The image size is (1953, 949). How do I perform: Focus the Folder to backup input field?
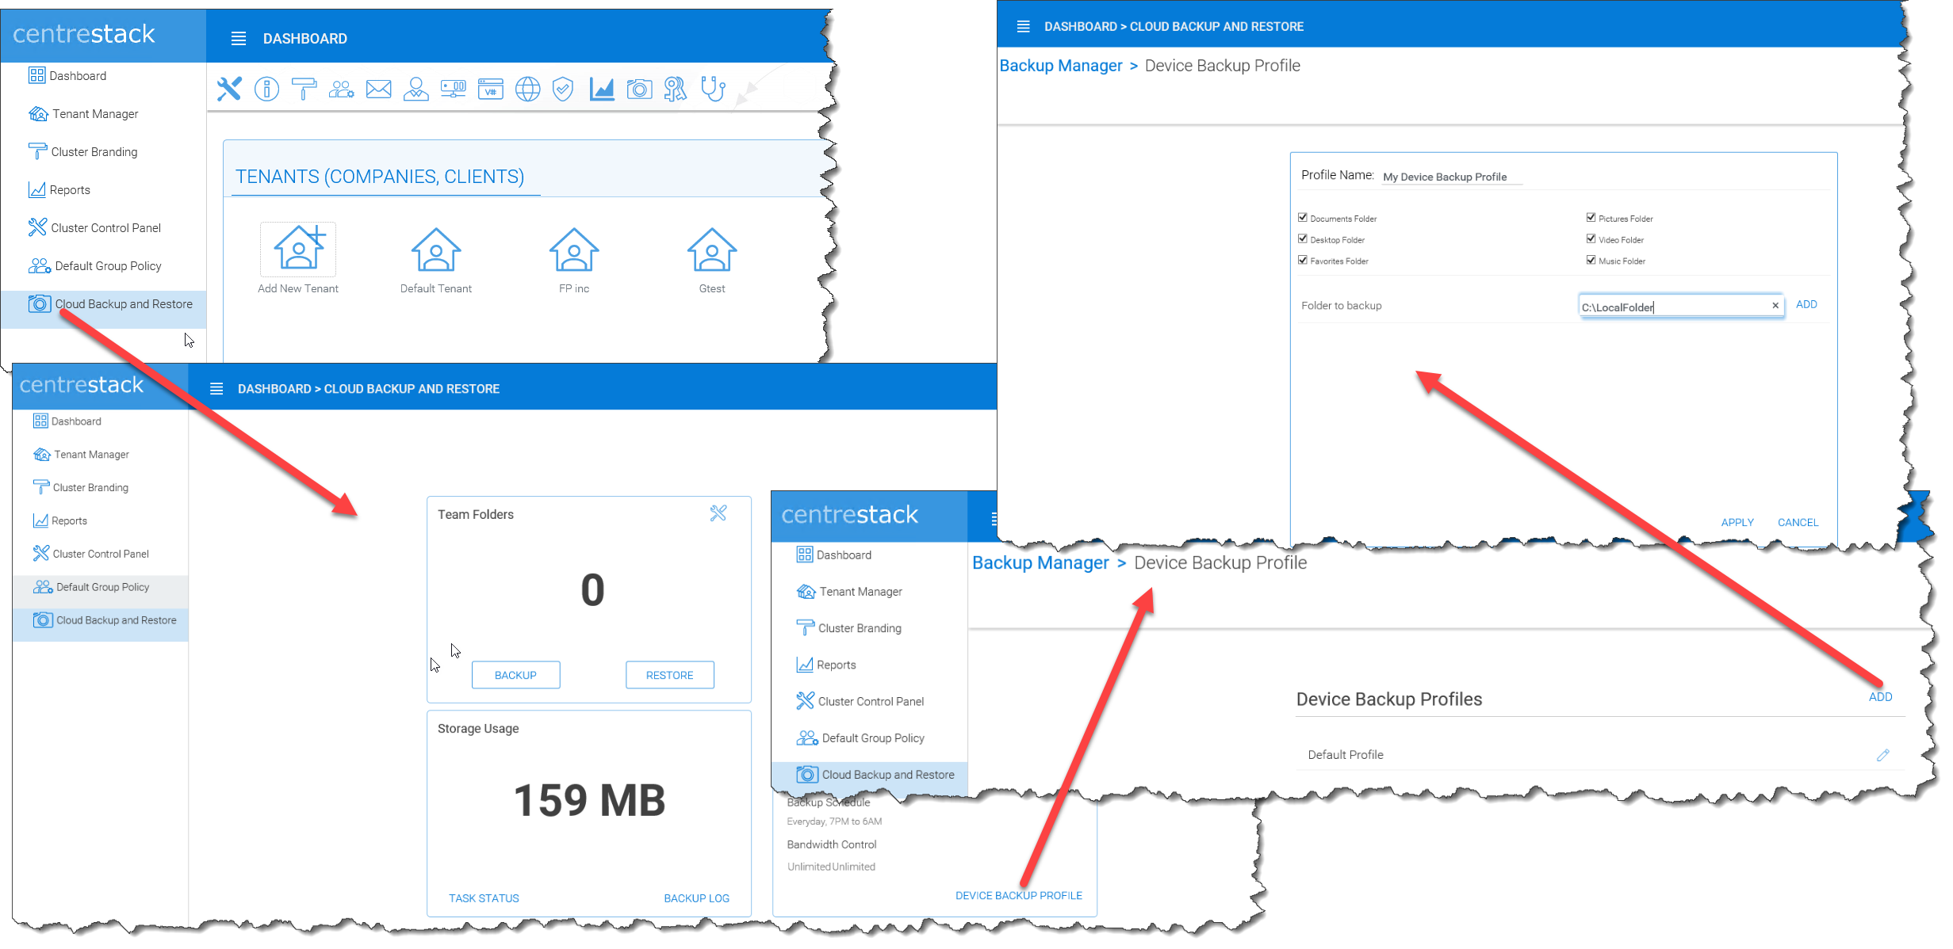tap(1681, 306)
